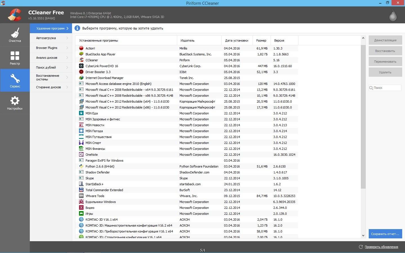Open the Поиск дублей tab

pos(51,67)
